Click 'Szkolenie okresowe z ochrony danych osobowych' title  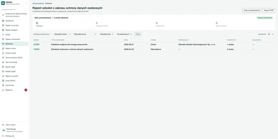coord(72,49)
